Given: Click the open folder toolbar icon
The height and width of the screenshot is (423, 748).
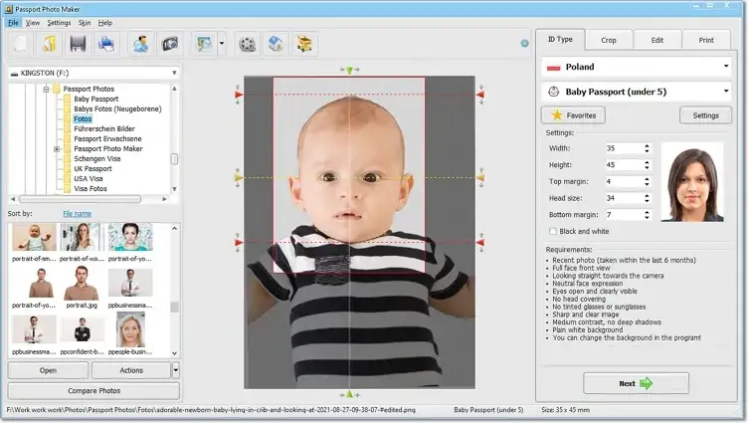Looking at the screenshot, I should point(48,44).
